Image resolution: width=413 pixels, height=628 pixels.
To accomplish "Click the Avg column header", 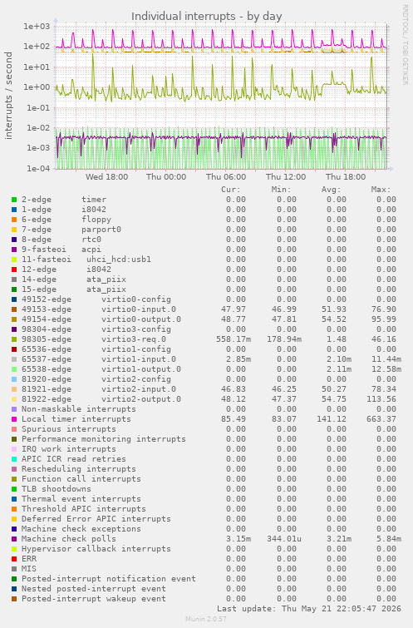I will coord(331,190).
